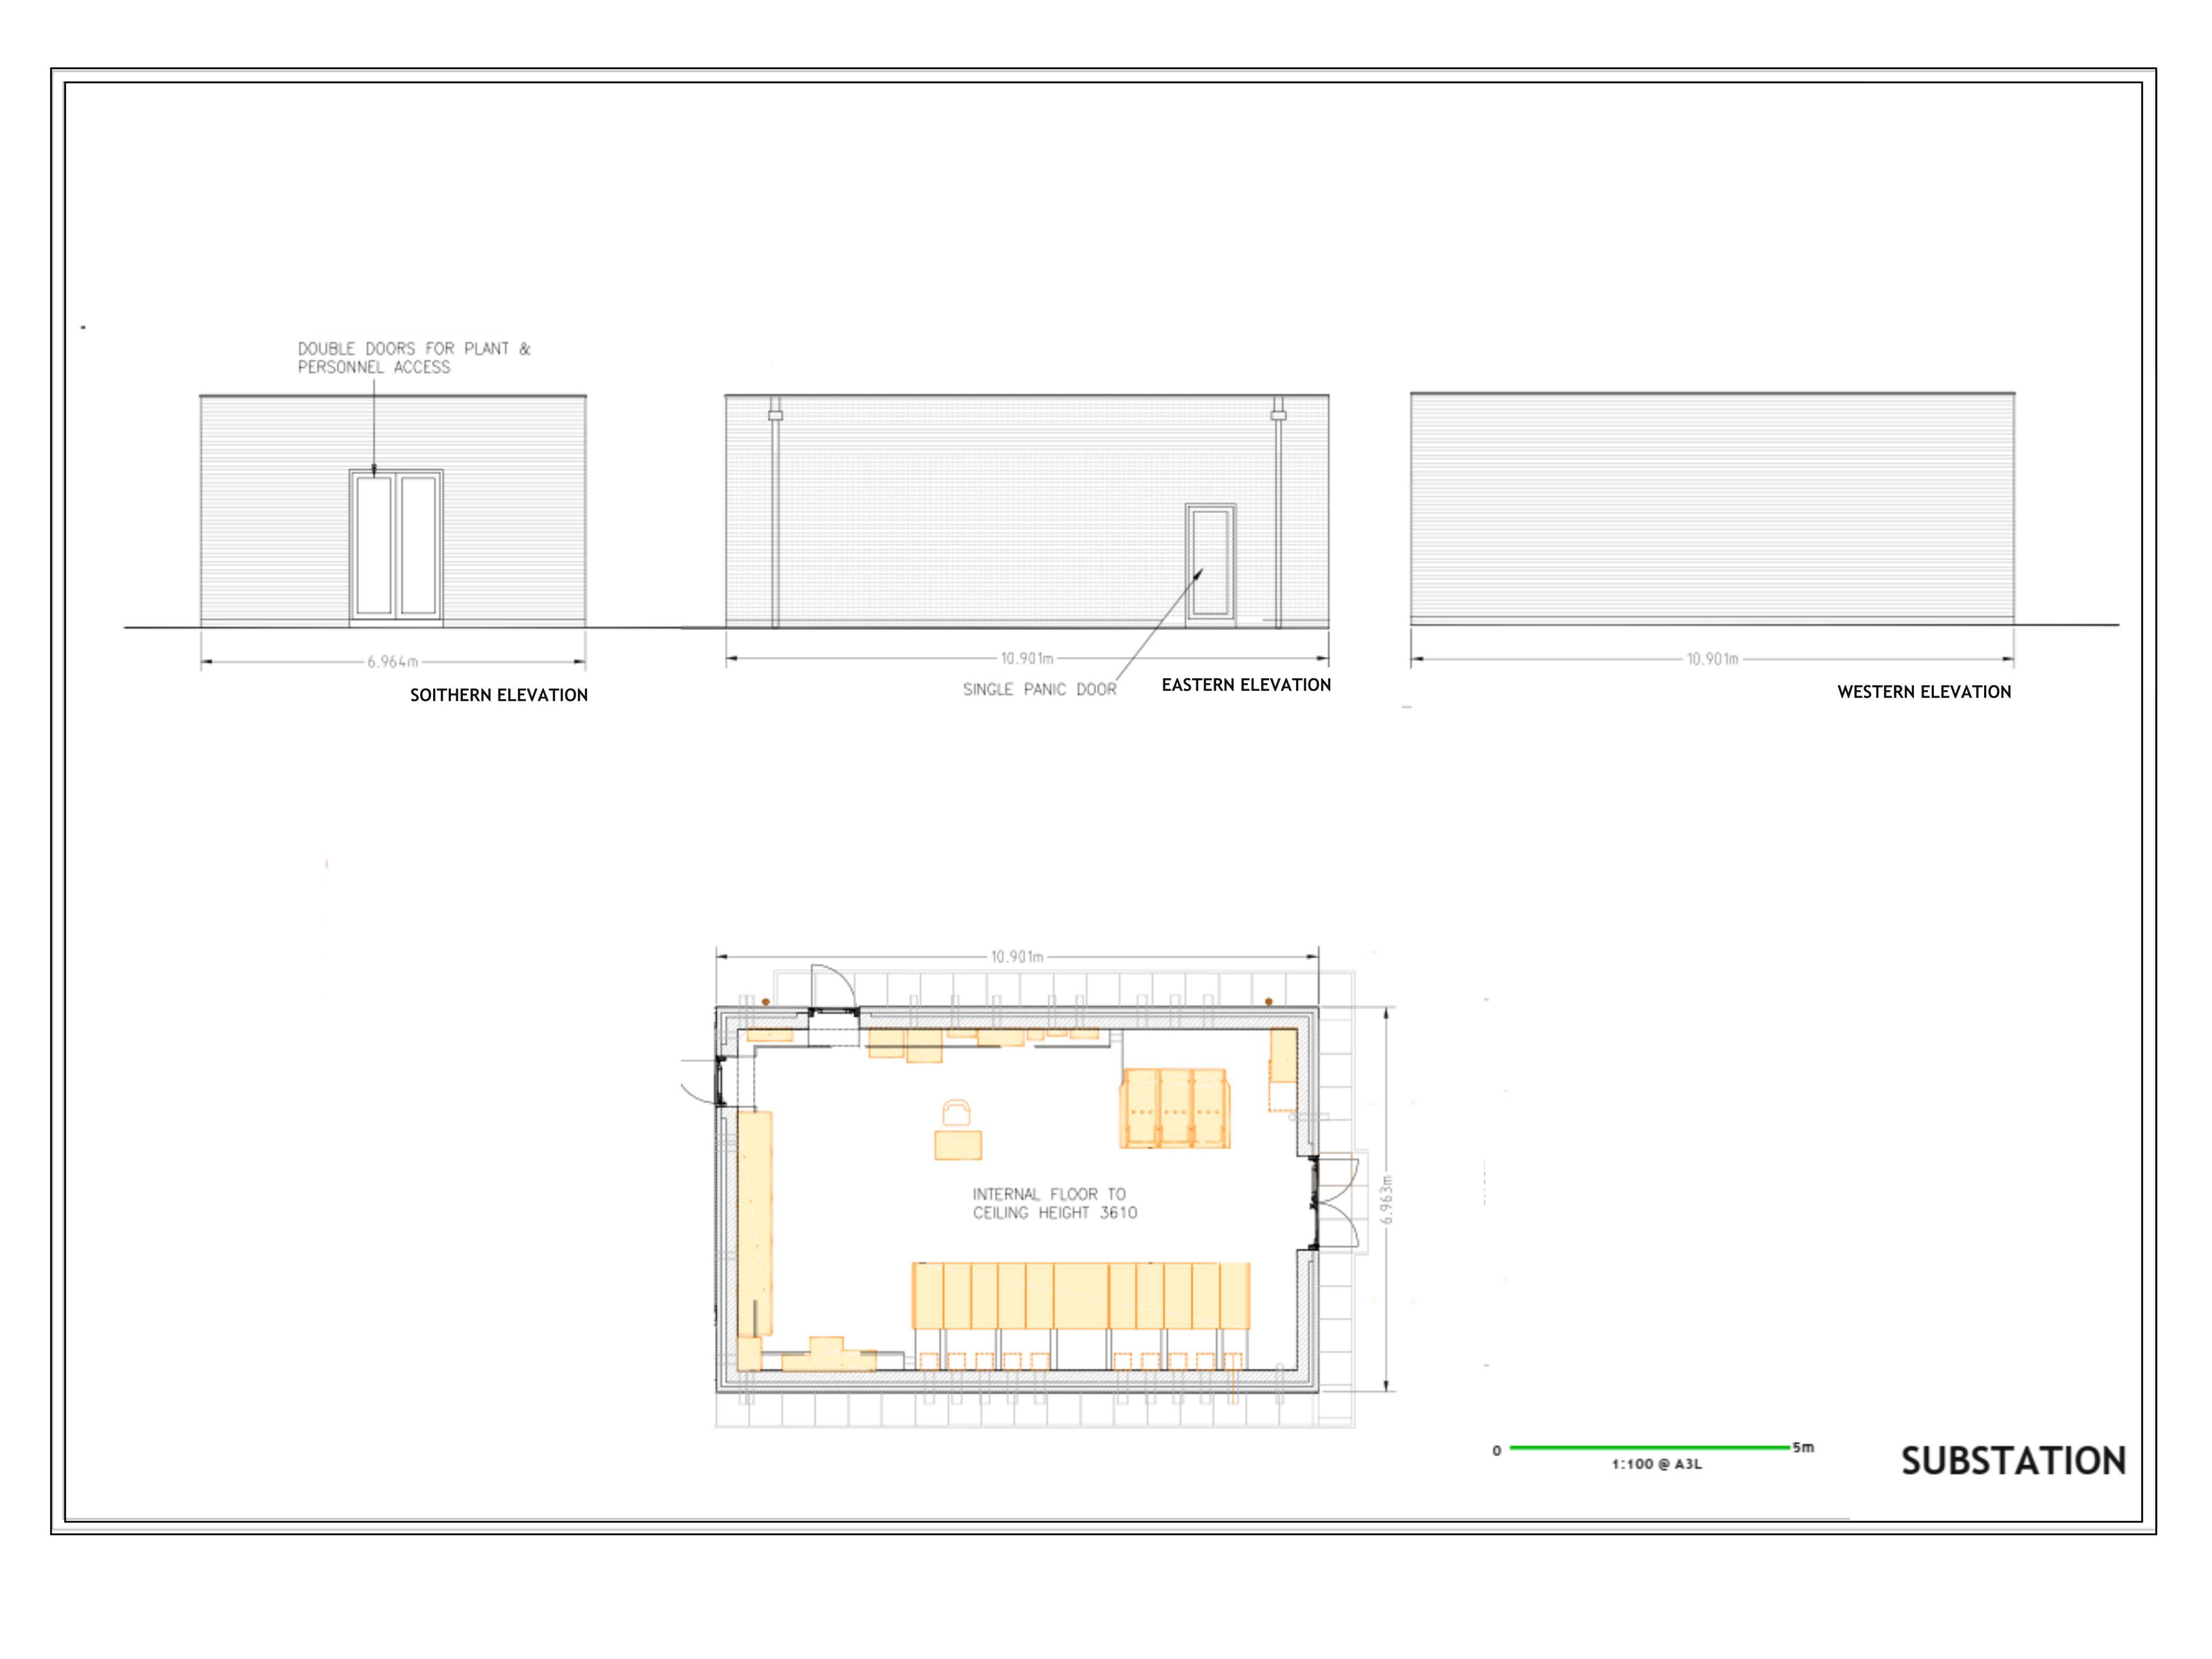Image resolution: width=2212 pixels, height=1659 pixels.
Task: Select the 'EASTERN ELEVATION' label
Action: pos(1246,685)
